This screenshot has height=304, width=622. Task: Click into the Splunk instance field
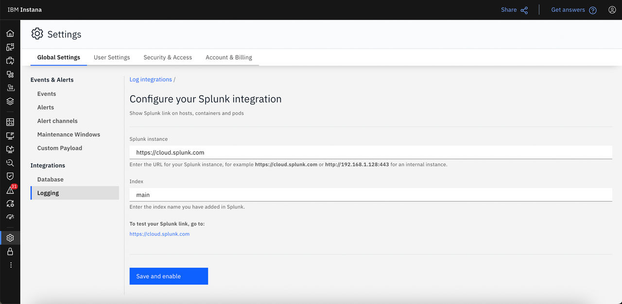[371, 152]
